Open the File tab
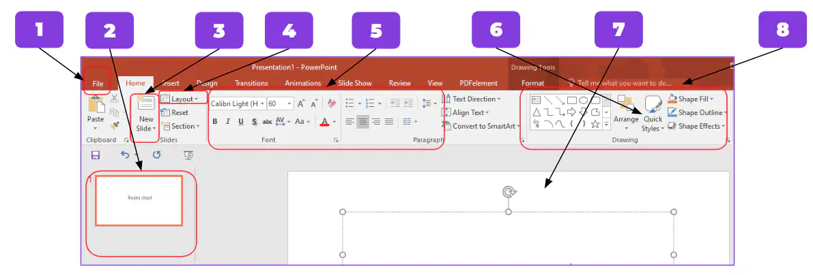 (98, 83)
